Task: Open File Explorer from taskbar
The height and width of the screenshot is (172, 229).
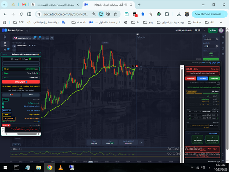Action: (38, 167)
